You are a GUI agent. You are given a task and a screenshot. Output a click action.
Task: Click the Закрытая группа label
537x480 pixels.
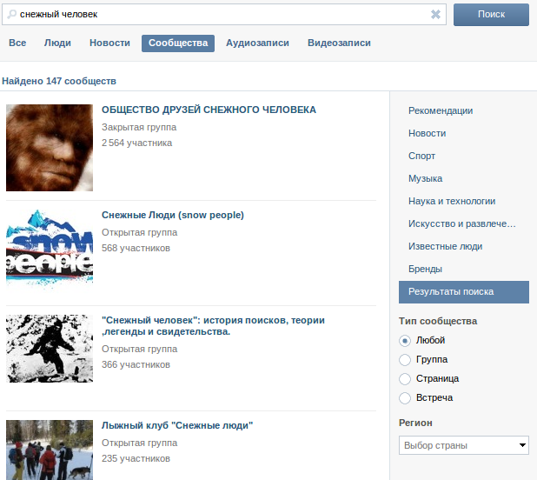point(139,128)
